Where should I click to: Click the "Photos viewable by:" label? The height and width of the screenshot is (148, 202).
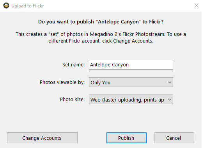tap(62, 82)
